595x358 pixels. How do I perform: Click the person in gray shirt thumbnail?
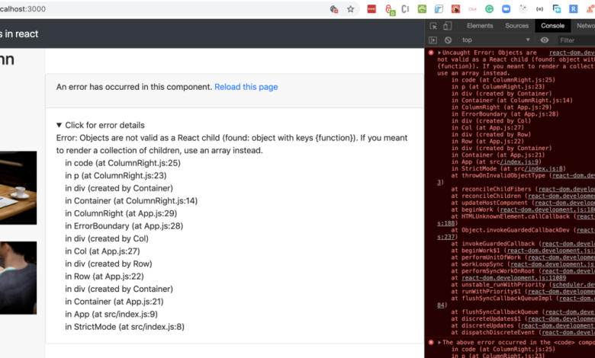(18, 278)
